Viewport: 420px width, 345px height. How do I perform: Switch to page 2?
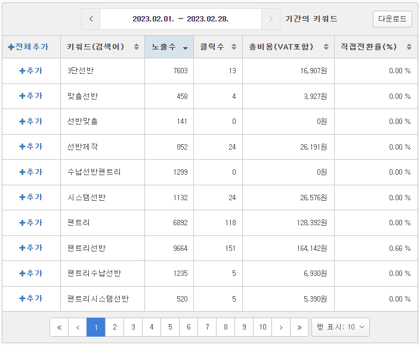click(x=115, y=327)
